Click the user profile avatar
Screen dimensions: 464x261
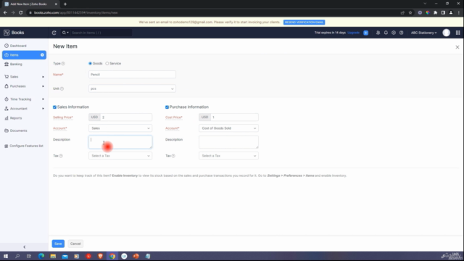click(x=447, y=33)
